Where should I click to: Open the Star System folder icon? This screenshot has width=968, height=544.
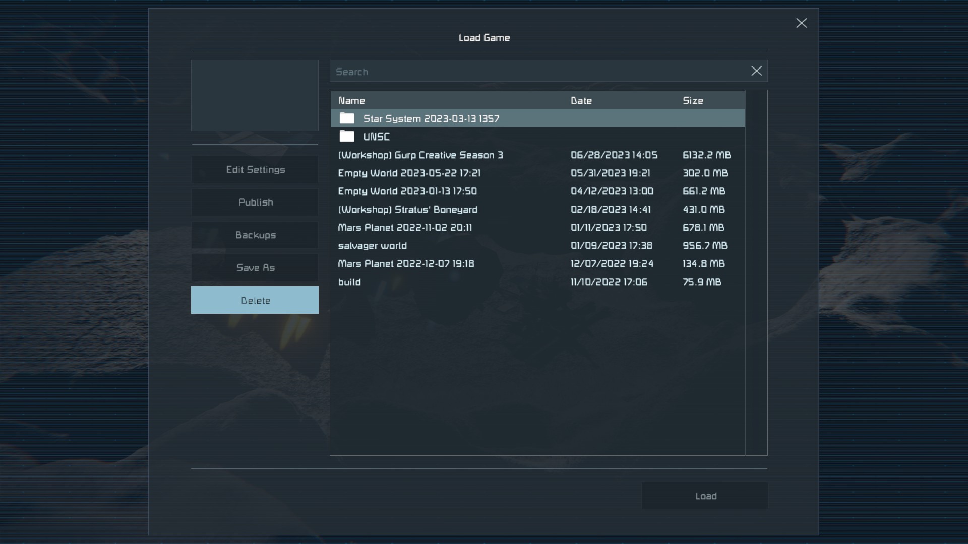tap(347, 118)
